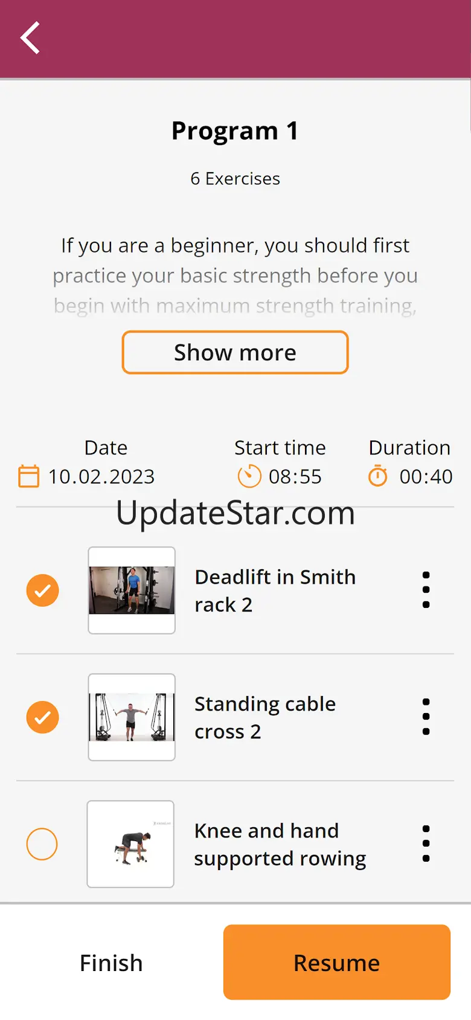This screenshot has width=471, height=1020.
Task: Open options for Knee and hand supported rowing
Action: tap(426, 844)
